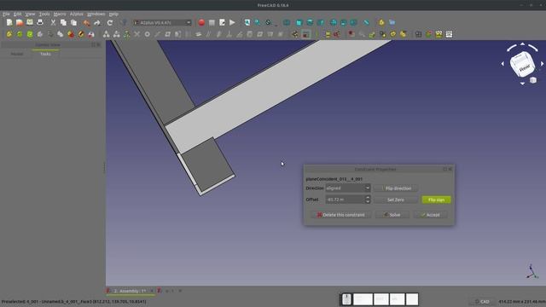This screenshot has height=307, width=546.
Task: Click the Copy icon
Action: tap(63, 23)
